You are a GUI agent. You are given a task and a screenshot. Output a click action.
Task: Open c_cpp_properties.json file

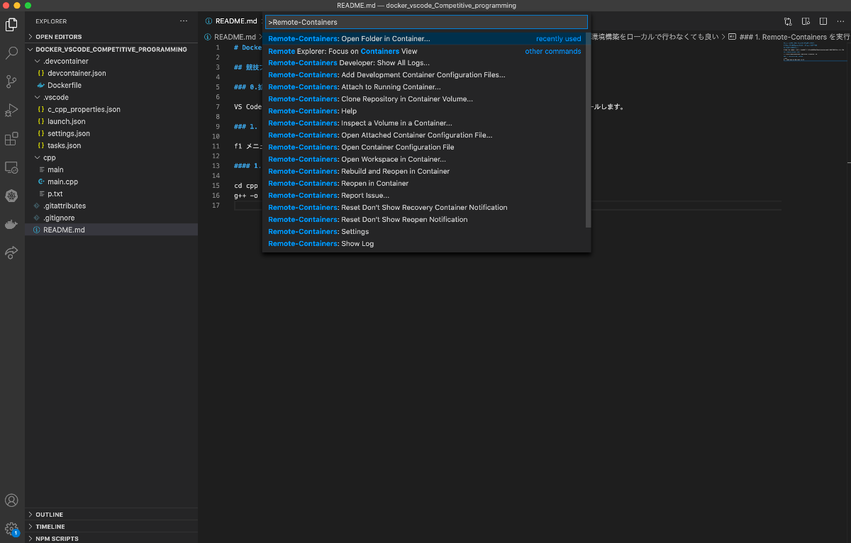point(111,109)
